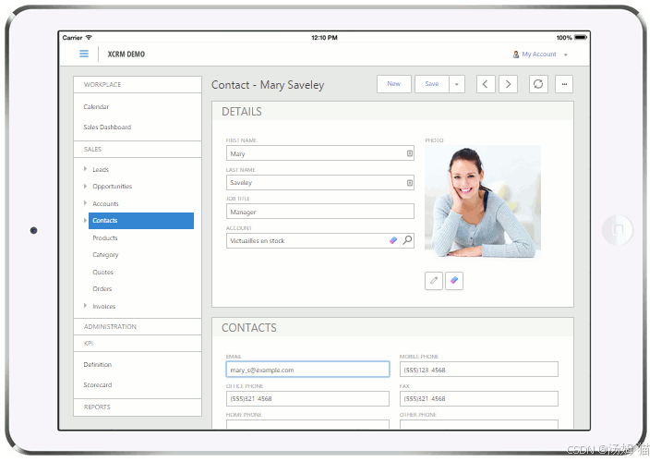661x462 pixels.
Task: Remove the photo with eraser button
Action: [454, 281]
